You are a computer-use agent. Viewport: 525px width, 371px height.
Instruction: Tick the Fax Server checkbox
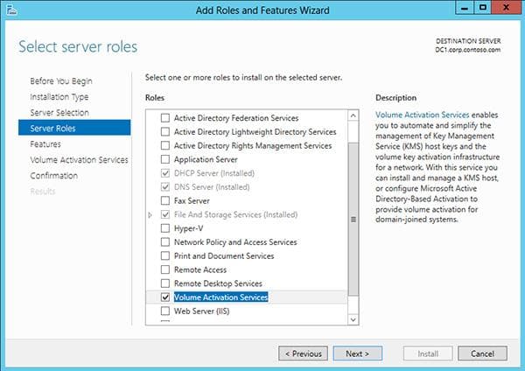(165, 200)
